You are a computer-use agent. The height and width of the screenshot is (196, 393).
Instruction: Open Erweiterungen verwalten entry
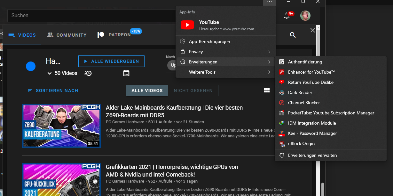(331, 155)
